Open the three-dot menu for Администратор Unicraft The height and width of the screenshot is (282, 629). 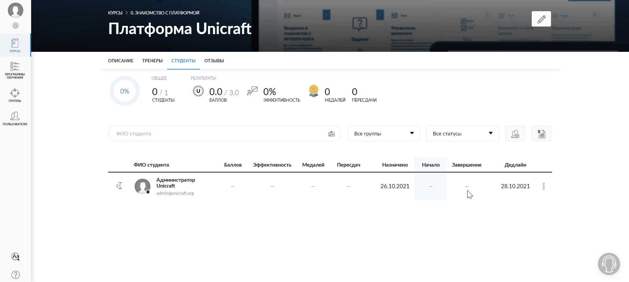click(x=543, y=186)
